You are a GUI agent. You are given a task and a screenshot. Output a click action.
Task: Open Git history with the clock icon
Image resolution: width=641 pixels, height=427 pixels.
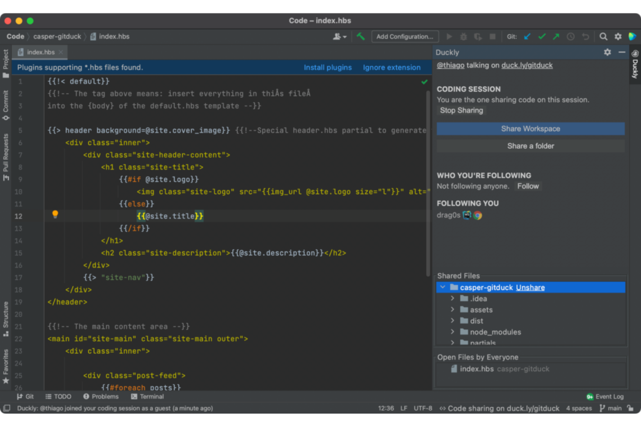[570, 36]
